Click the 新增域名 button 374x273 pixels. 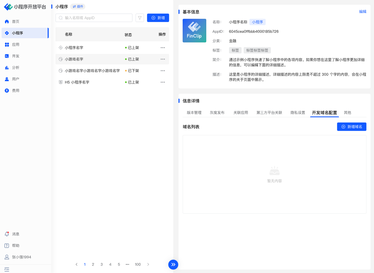coord(352,127)
